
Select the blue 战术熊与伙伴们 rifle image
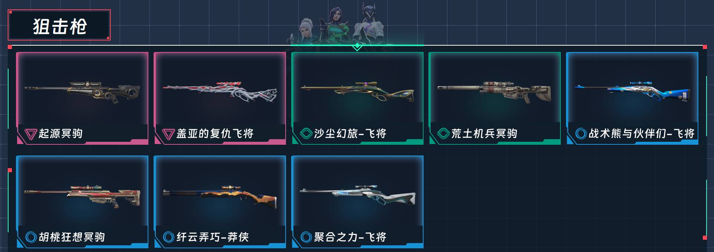coord(632,91)
